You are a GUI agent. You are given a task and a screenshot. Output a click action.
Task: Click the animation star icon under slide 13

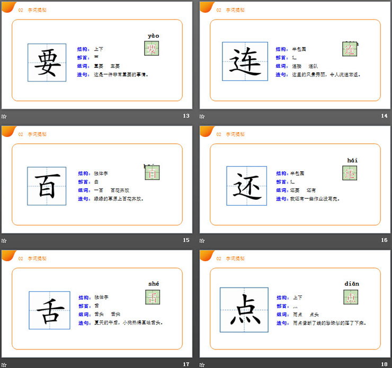(x=4, y=116)
